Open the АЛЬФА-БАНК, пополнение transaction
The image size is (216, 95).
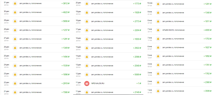coord(179,30)
